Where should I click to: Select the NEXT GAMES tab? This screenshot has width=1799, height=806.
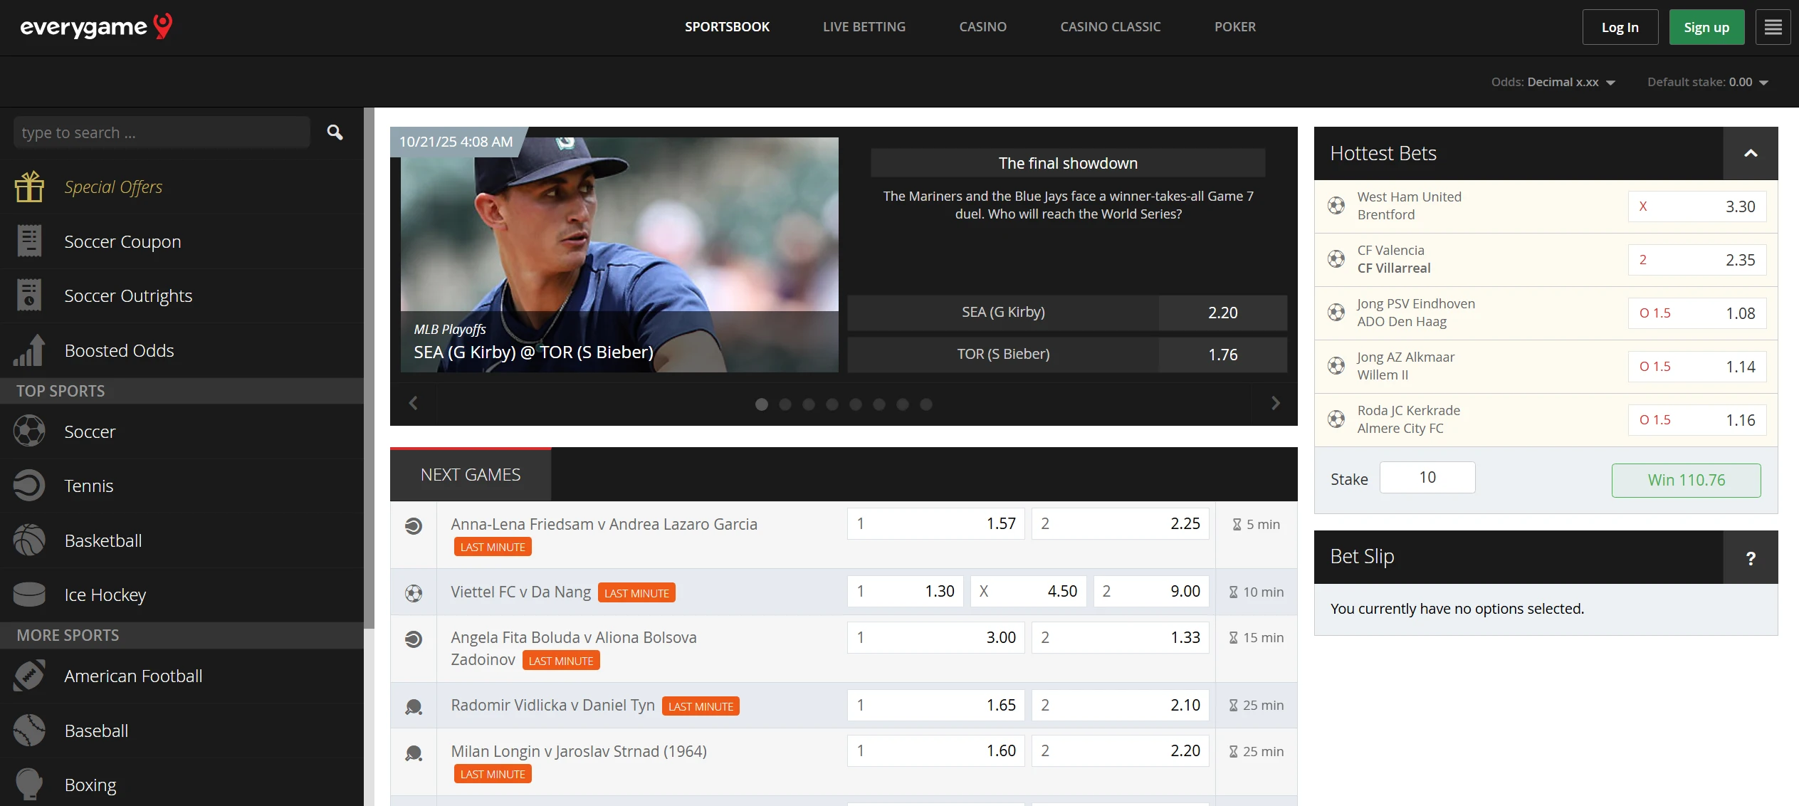tap(471, 475)
